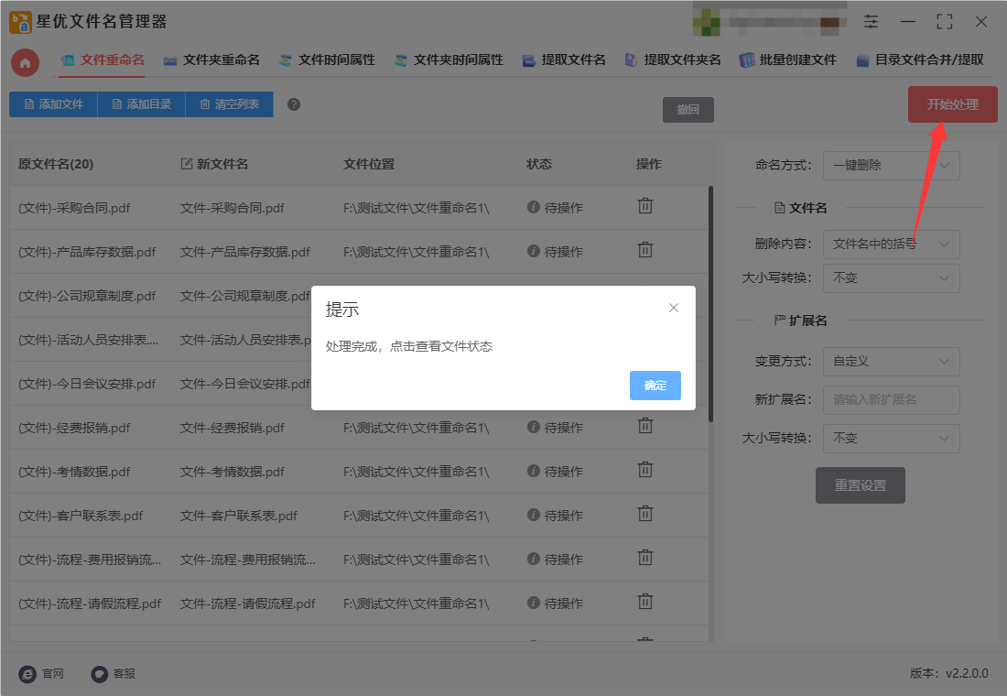Image resolution: width=1007 pixels, height=696 pixels.
Task: Click the 添加目录 button
Action: [x=141, y=104]
